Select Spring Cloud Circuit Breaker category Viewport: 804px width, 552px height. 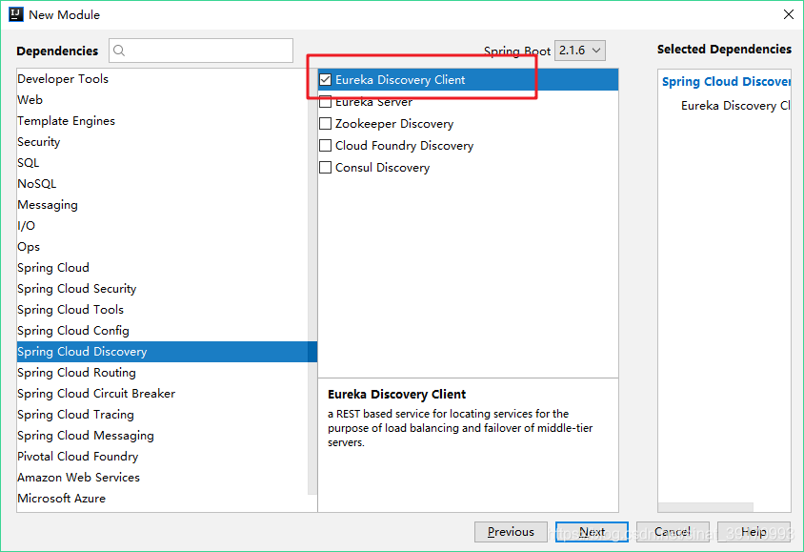click(x=162, y=394)
